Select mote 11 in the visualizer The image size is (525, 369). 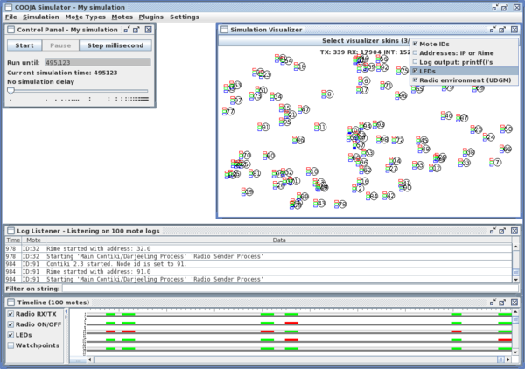click(322, 127)
